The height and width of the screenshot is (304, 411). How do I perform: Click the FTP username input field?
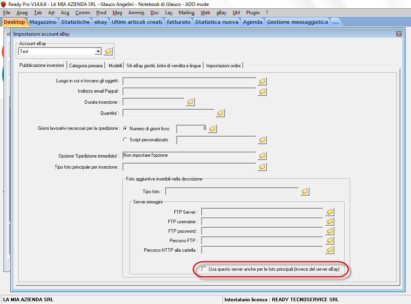262,221
